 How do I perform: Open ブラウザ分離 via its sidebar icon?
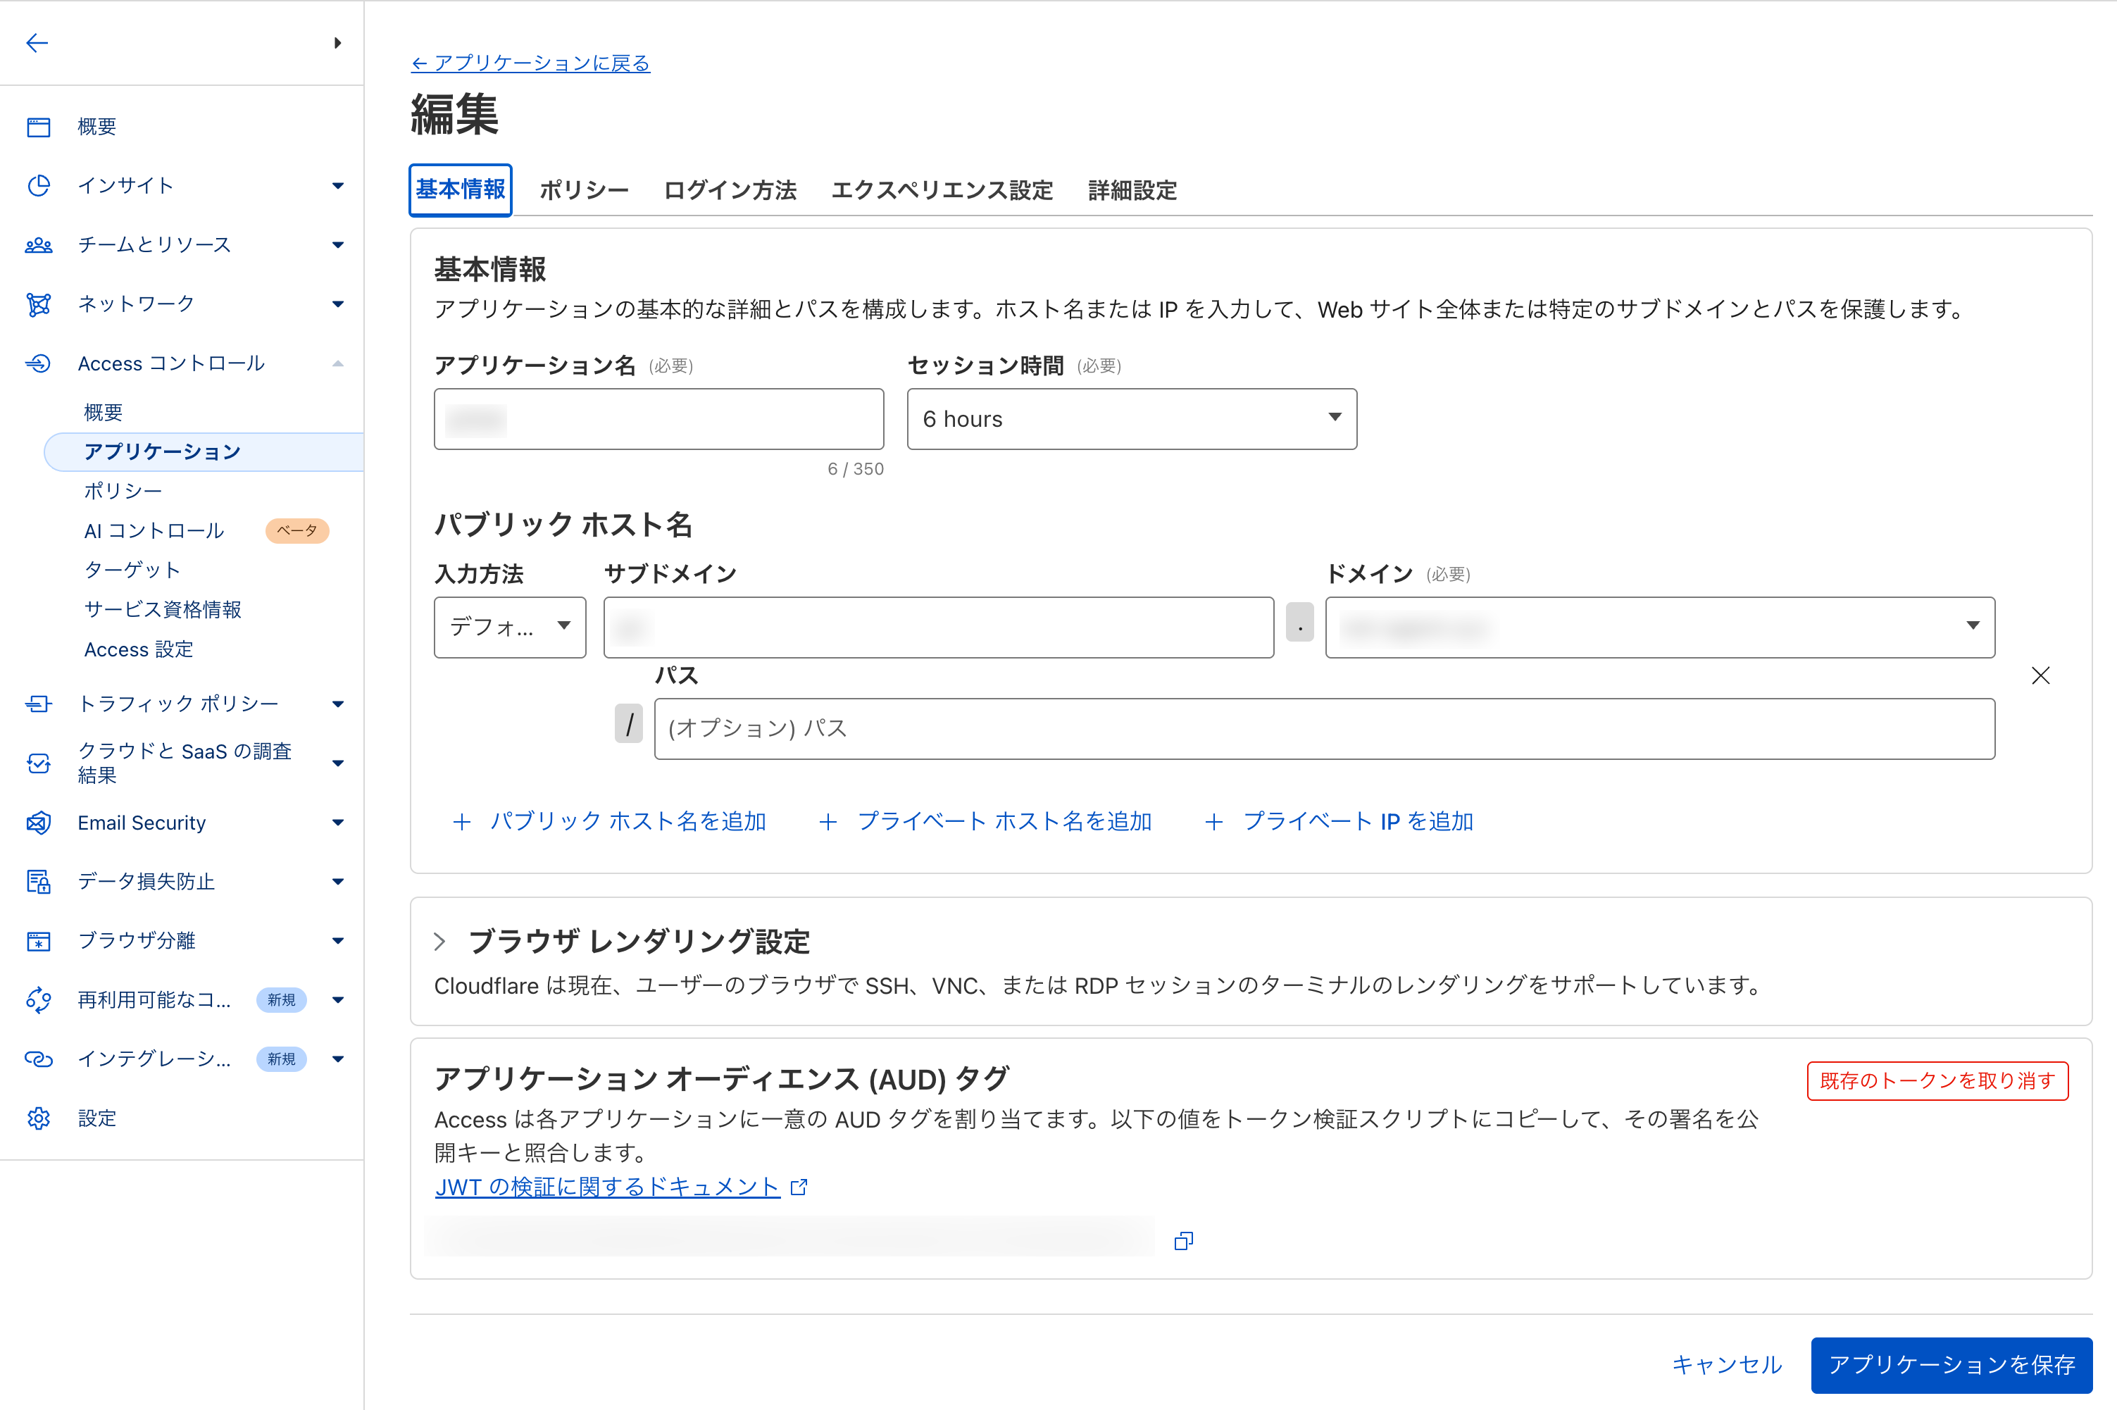pyautogui.click(x=39, y=941)
